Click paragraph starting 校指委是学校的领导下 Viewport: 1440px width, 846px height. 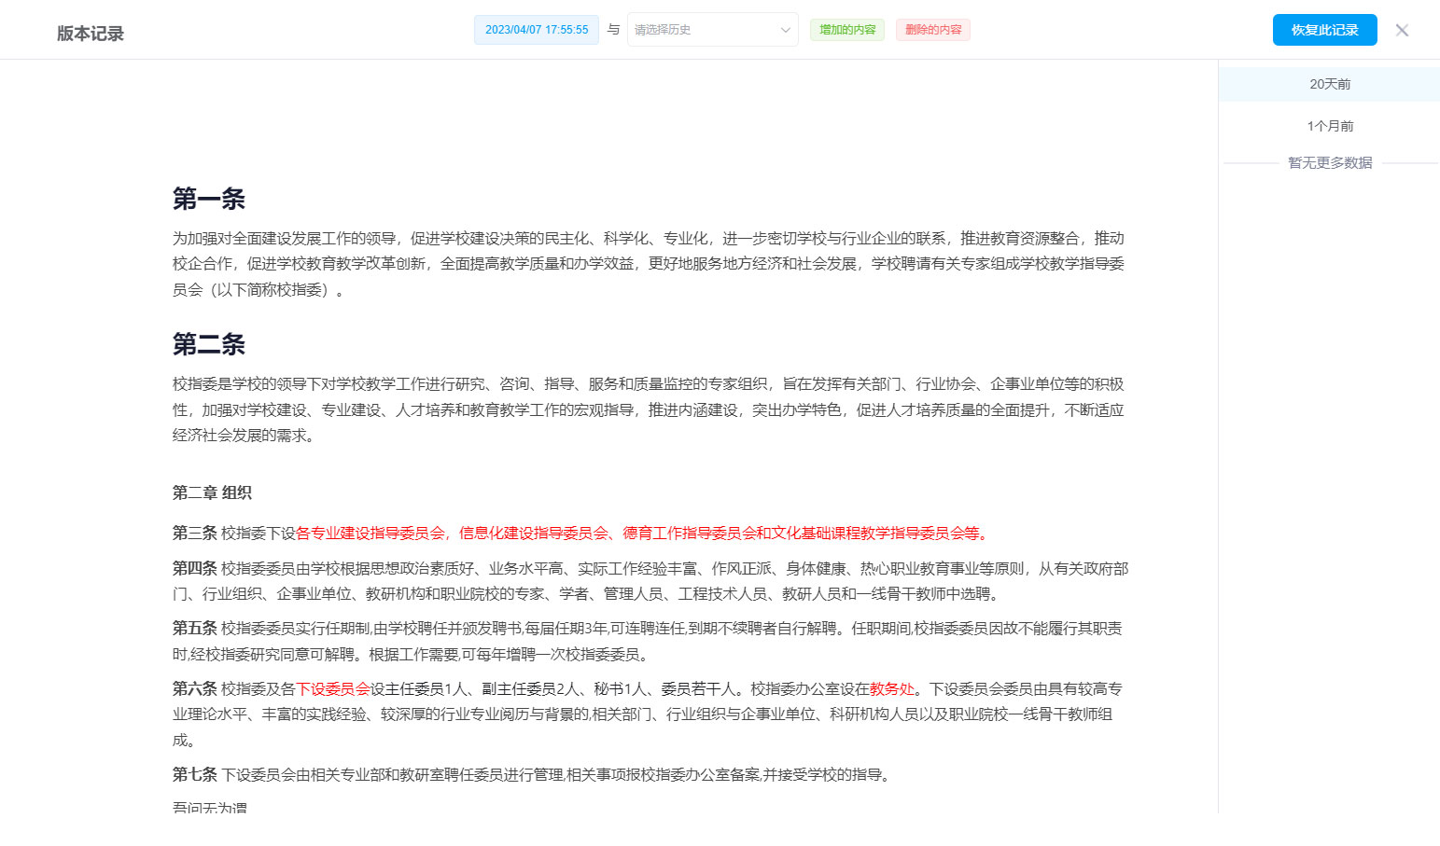point(649,409)
